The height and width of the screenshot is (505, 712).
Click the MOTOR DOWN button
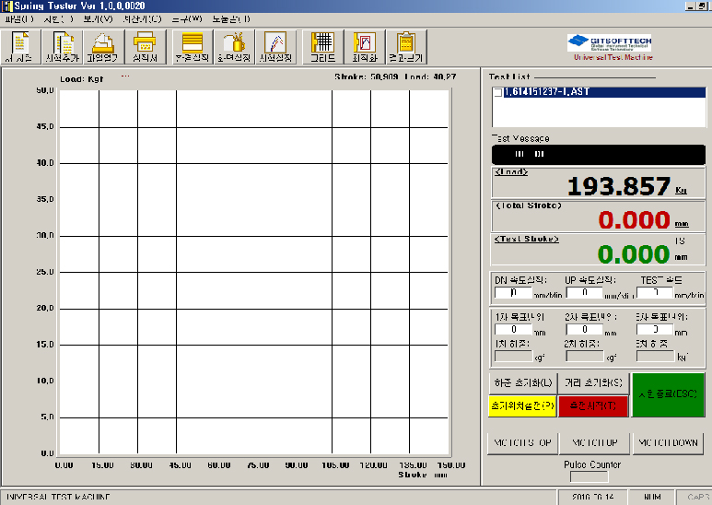668,442
